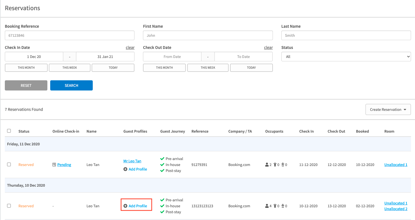Open the Status dropdown filter

[346, 57]
